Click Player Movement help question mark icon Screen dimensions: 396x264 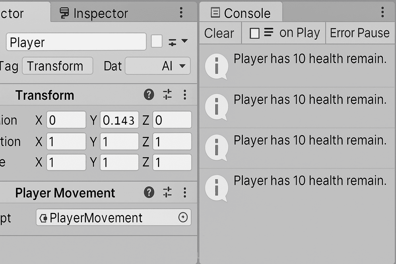click(x=149, y=192)
